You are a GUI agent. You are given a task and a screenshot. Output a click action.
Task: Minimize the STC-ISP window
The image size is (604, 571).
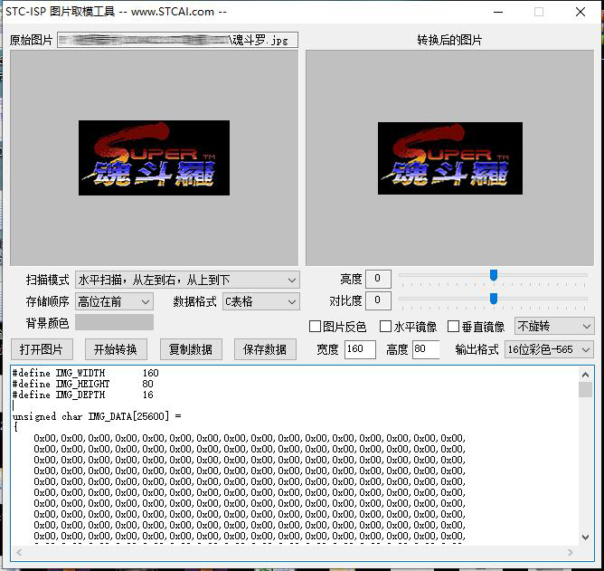coord(498,12)
